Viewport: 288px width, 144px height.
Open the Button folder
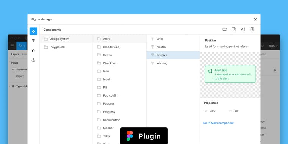coord(120,55)
